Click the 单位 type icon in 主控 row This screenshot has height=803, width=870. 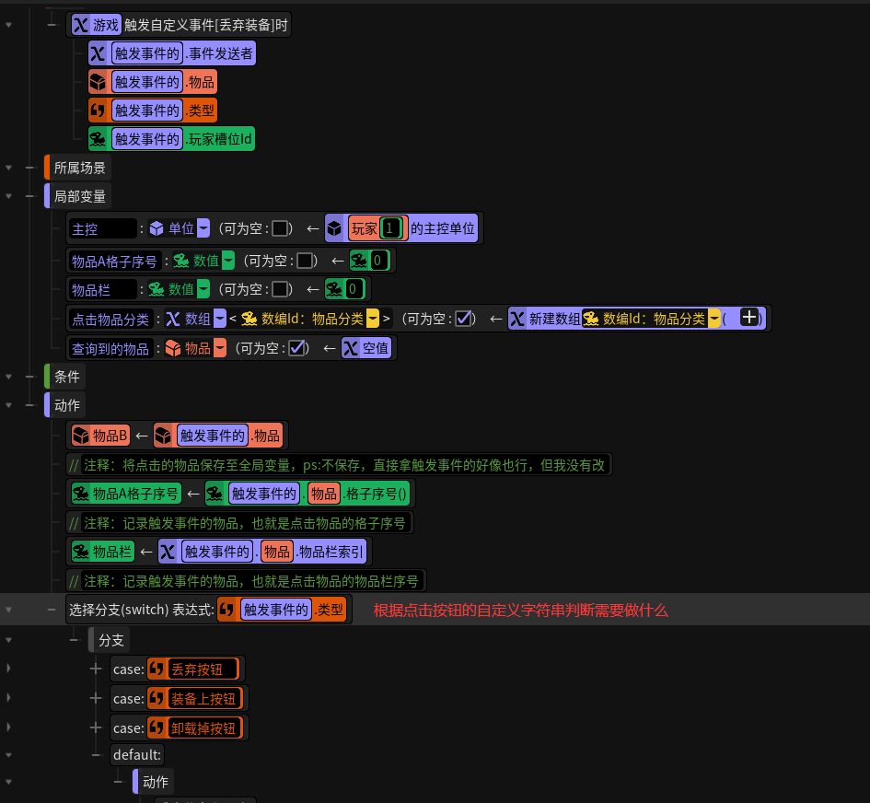pos(157,228)
